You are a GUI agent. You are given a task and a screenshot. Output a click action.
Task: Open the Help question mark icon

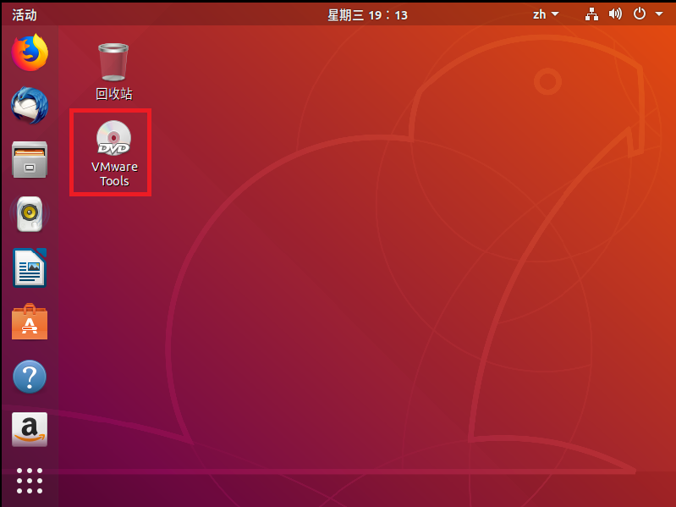[x=30, y=377]
